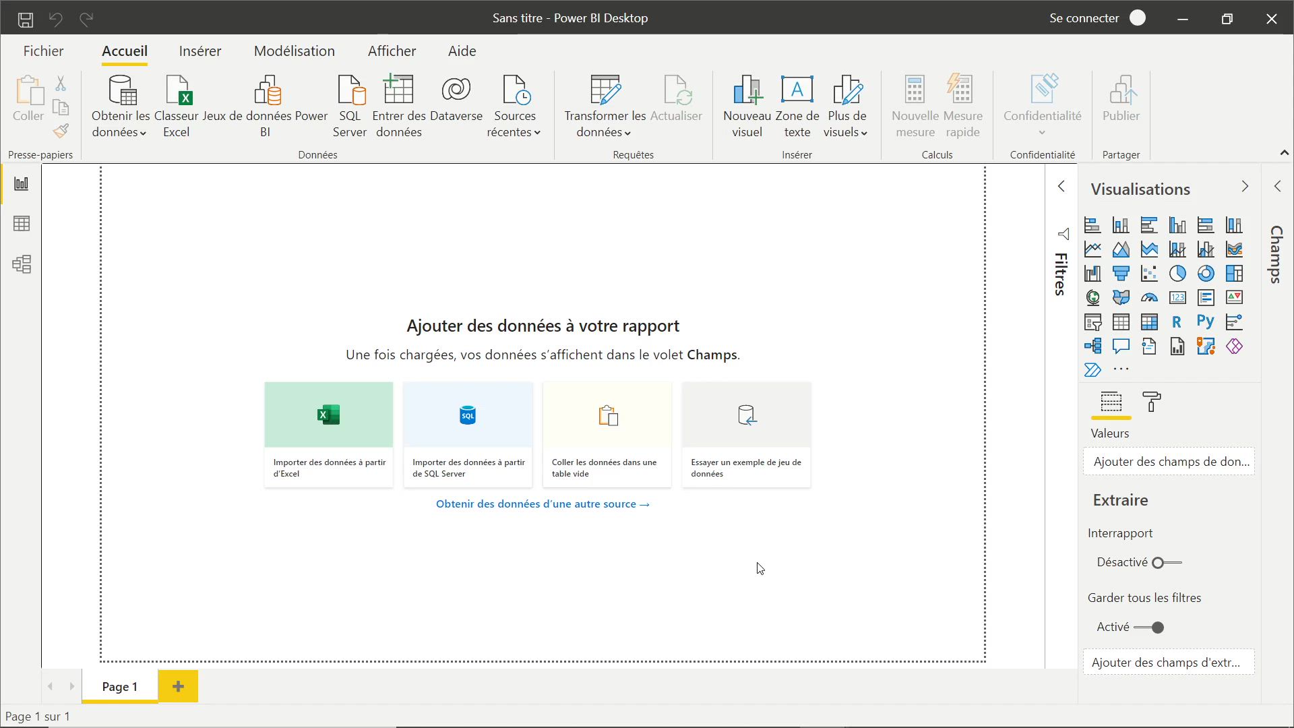Viewport: 1294px width, 728px height.
Task: Open Classeur Excel data source
Action: pos(177,107)
